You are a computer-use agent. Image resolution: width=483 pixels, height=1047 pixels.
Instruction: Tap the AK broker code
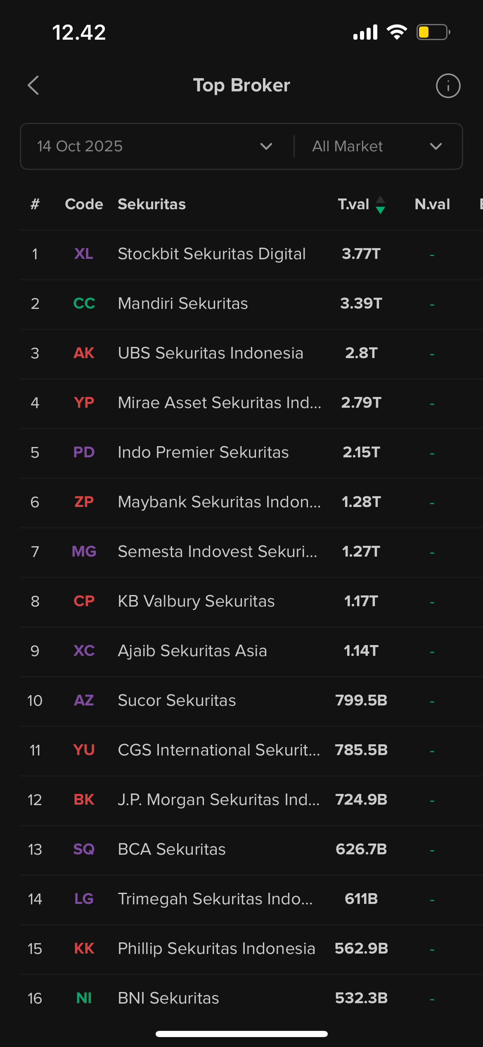[84, 353]
